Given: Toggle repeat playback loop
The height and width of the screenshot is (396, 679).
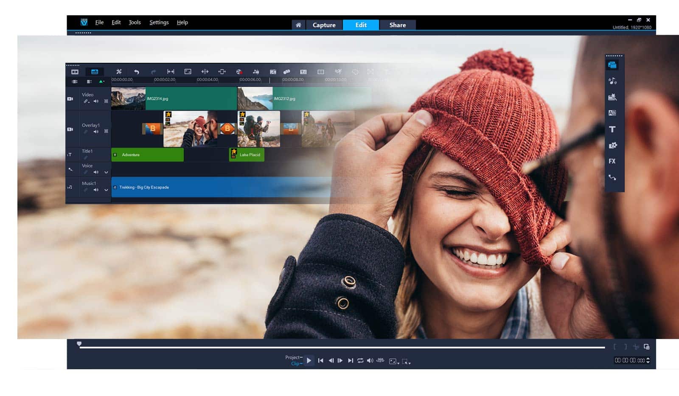Looking at the screenshot, I should [x=360, y=360].
